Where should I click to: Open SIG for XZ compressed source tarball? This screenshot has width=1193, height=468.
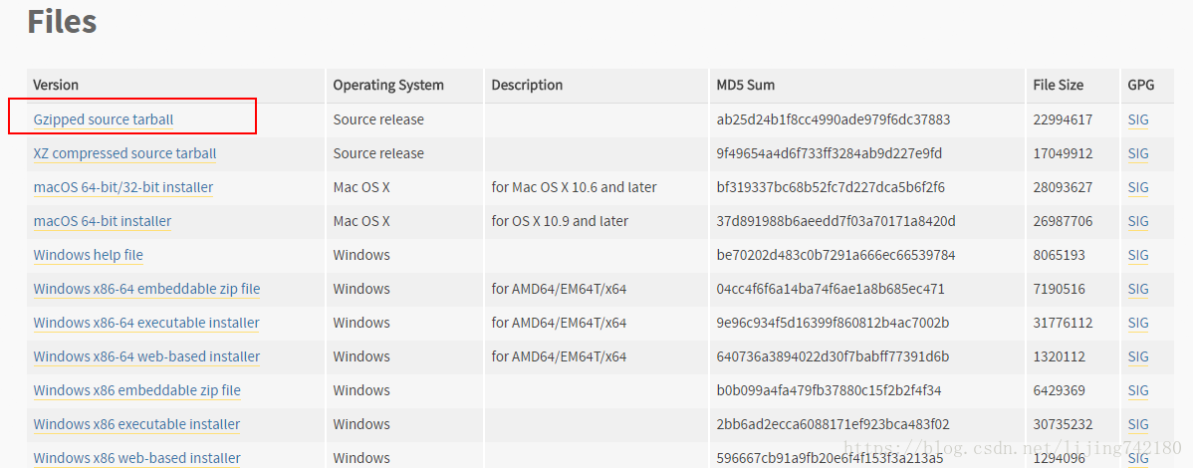[1138, 153]
